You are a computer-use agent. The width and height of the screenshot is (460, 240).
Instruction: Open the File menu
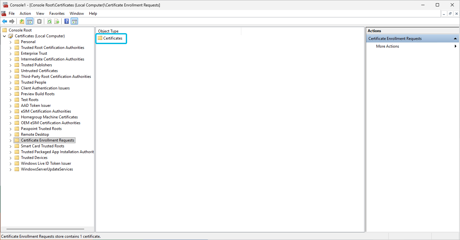[12, 14]
